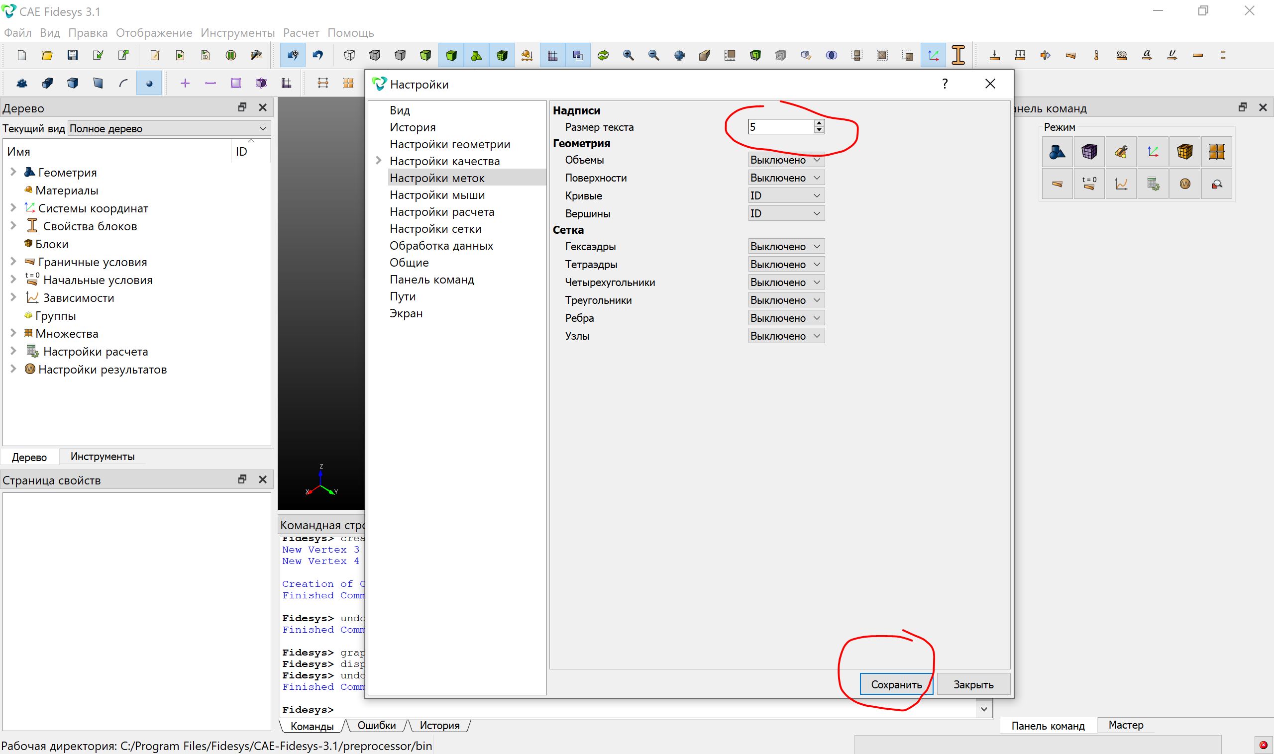This screenshot has height=754, width=1274.
Task: Click the Save floppy disk icon
Action: pyautogui.click(x=72, y=55)
